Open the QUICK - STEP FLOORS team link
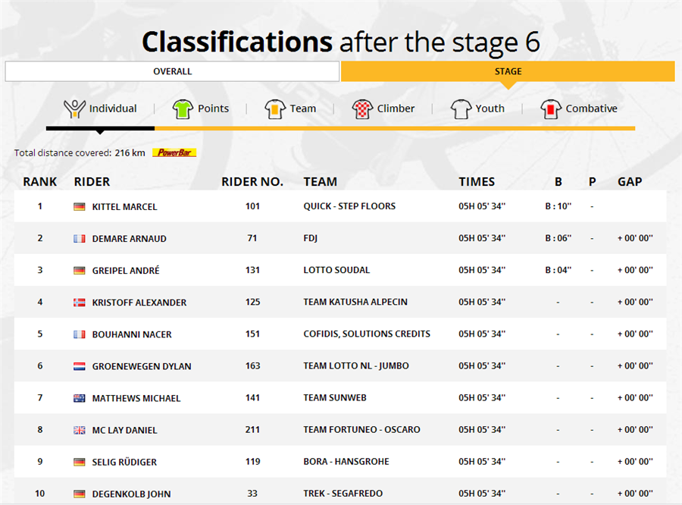The image size is (682, 505). click(349, 206)
